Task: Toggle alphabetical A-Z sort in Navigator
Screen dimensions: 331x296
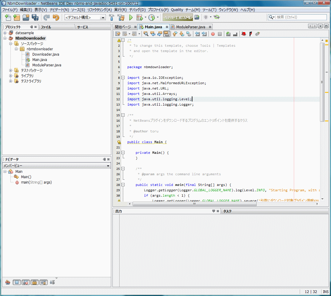Action: click(x=43, y=282)
